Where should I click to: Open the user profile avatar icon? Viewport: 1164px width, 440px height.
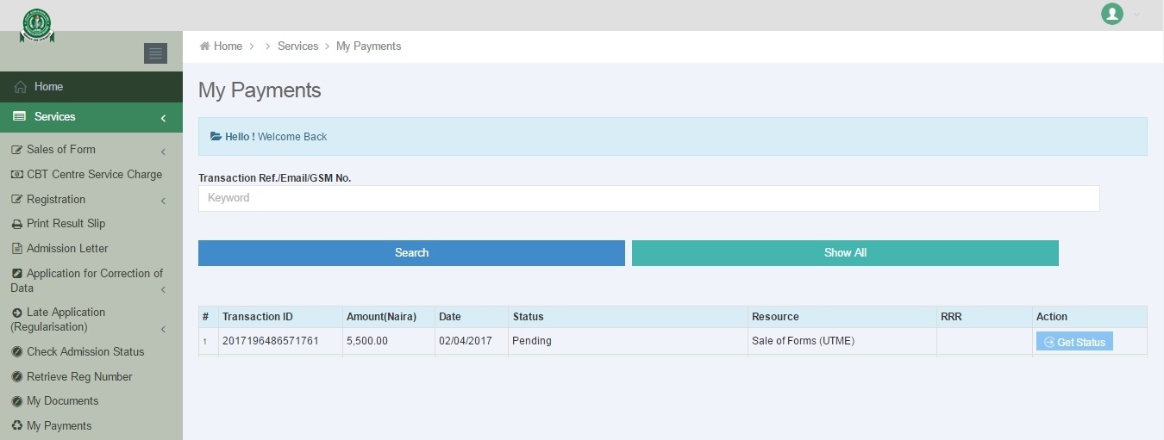click(x=1112, y=14)
